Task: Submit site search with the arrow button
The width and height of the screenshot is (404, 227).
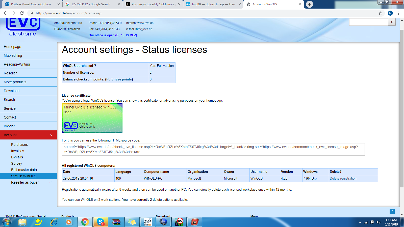Action: [392, 22]
